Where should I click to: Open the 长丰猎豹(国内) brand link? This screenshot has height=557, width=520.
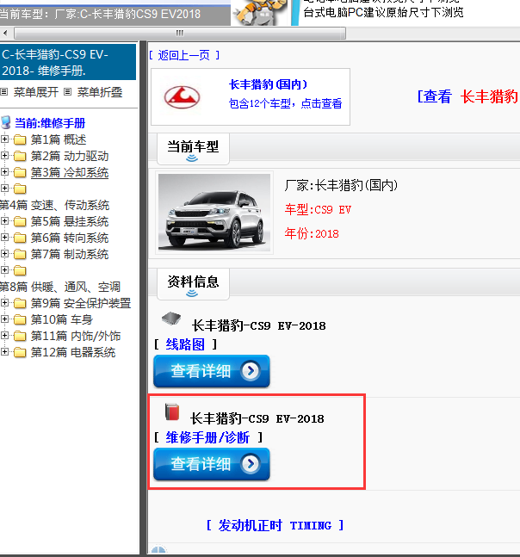coord(268,84)
